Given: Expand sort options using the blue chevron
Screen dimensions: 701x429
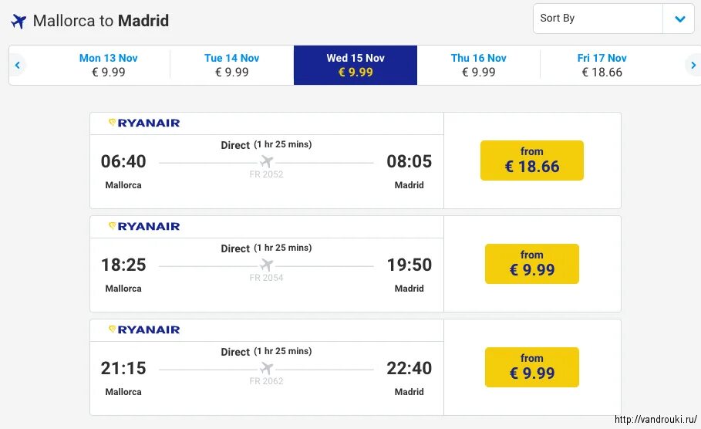Looking at the screenshot, I should click(x=679, y=19).
